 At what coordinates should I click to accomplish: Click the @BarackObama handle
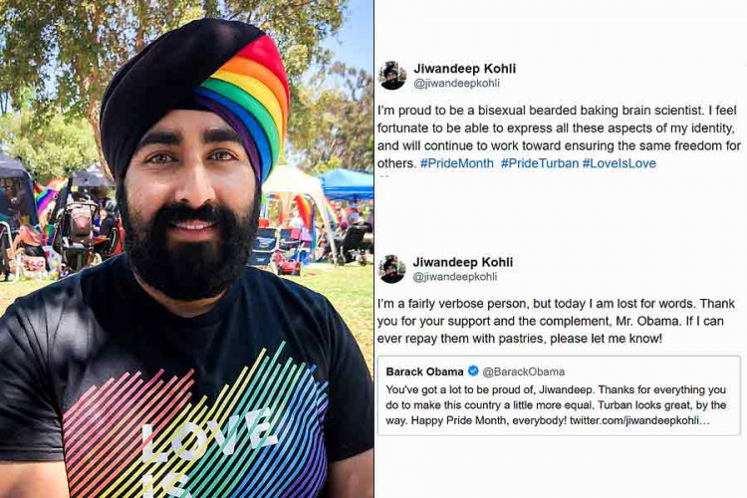tap(524, 372)
